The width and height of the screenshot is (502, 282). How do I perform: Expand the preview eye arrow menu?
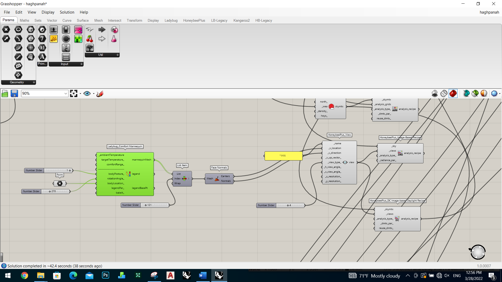[x=94, y=93]
